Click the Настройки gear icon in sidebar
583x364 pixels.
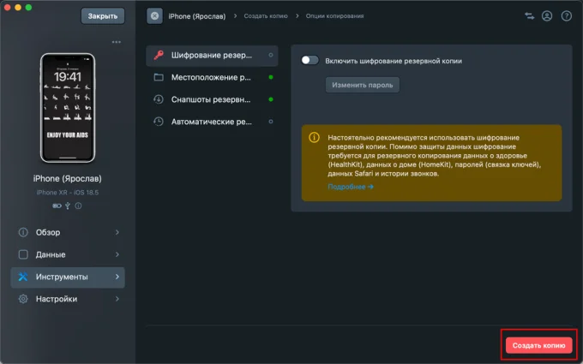(x=23, y=299)
